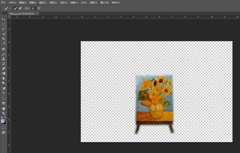This screenshot has height=153, width=240.
Task: Select the Horizontal Type tool
Action: (x=4, y=93)
